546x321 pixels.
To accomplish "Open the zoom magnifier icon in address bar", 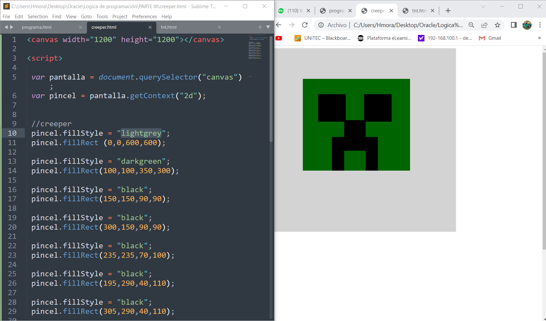I will (471, 25).
